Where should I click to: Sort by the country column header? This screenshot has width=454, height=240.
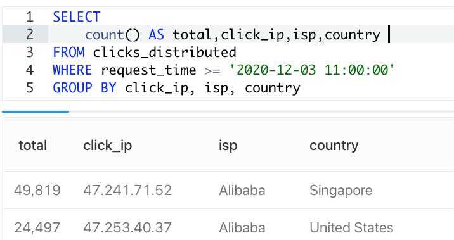(x=334, y=146)
